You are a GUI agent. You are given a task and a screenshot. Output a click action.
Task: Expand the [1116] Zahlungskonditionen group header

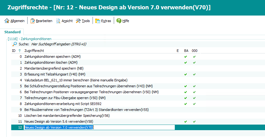pos(29,39)
